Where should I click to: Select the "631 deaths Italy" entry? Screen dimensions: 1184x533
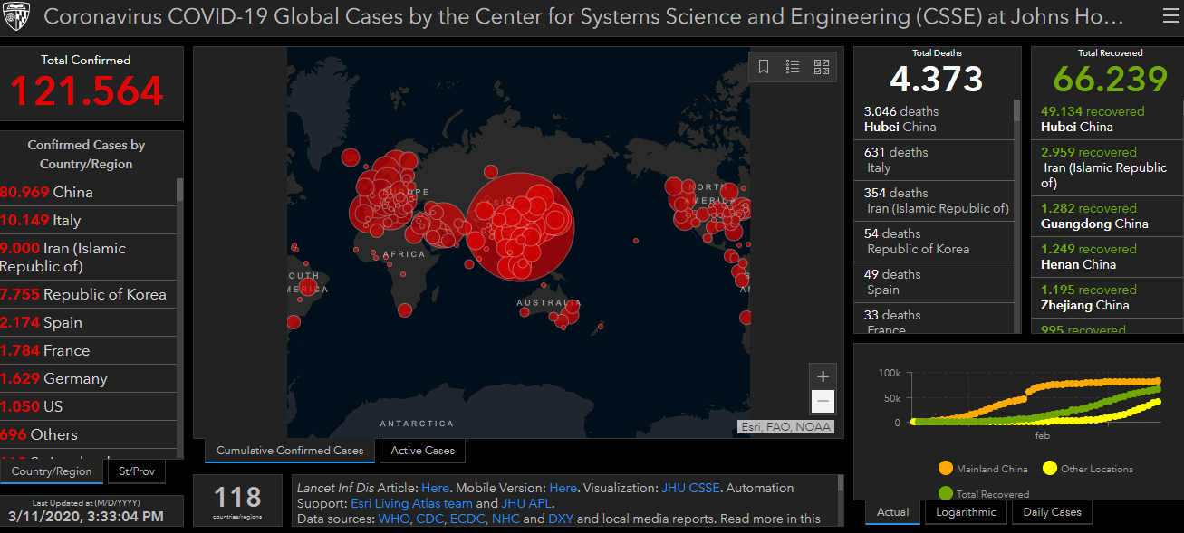coord(934,160)
